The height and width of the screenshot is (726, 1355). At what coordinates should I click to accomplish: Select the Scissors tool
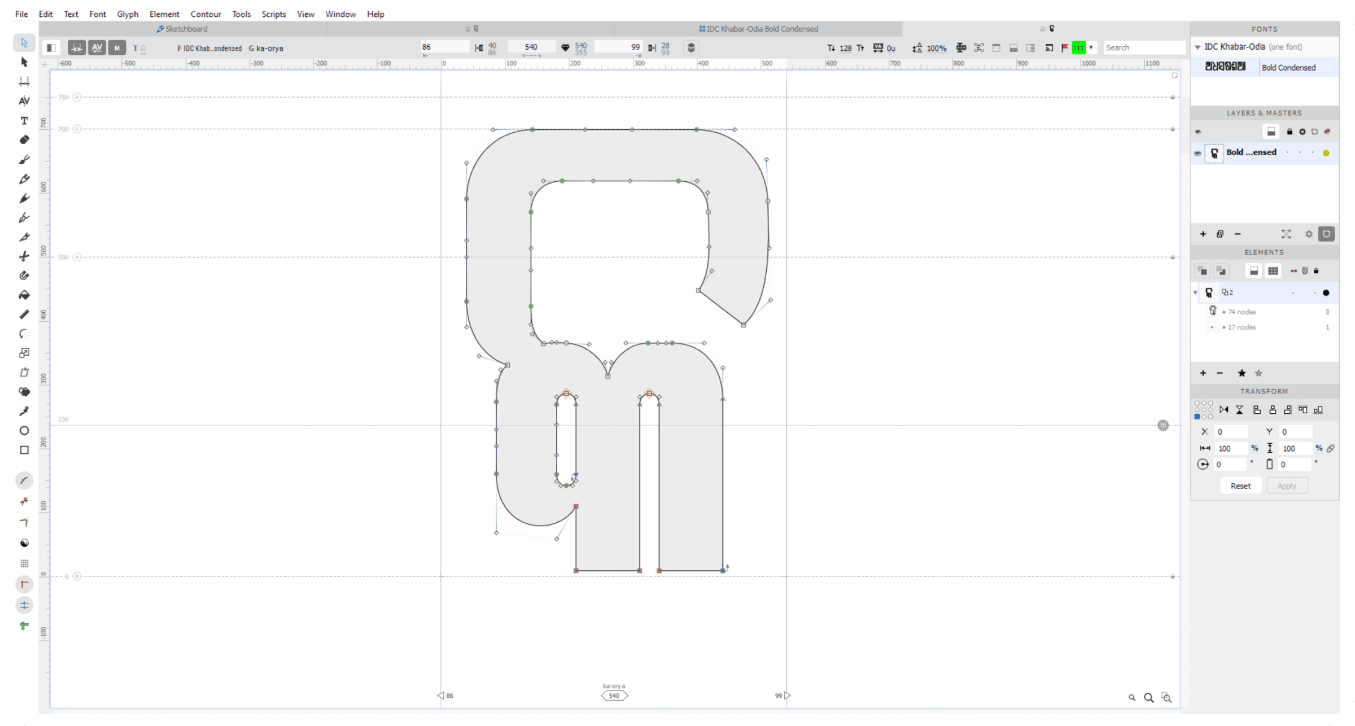(x=24, y=256)
